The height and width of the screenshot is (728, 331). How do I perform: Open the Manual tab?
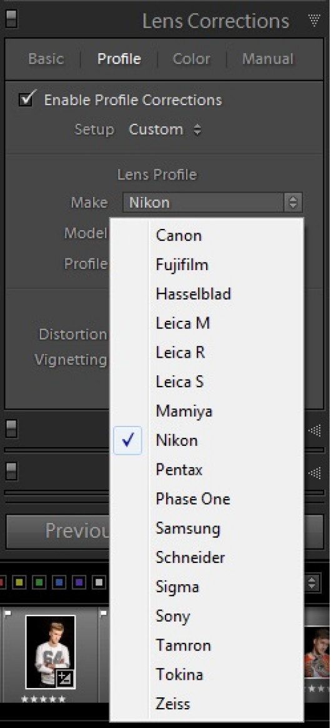coord(268,59)
